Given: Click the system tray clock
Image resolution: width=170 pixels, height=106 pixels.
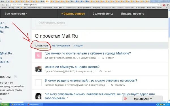Looking at the screenshot, I should 167,105.
